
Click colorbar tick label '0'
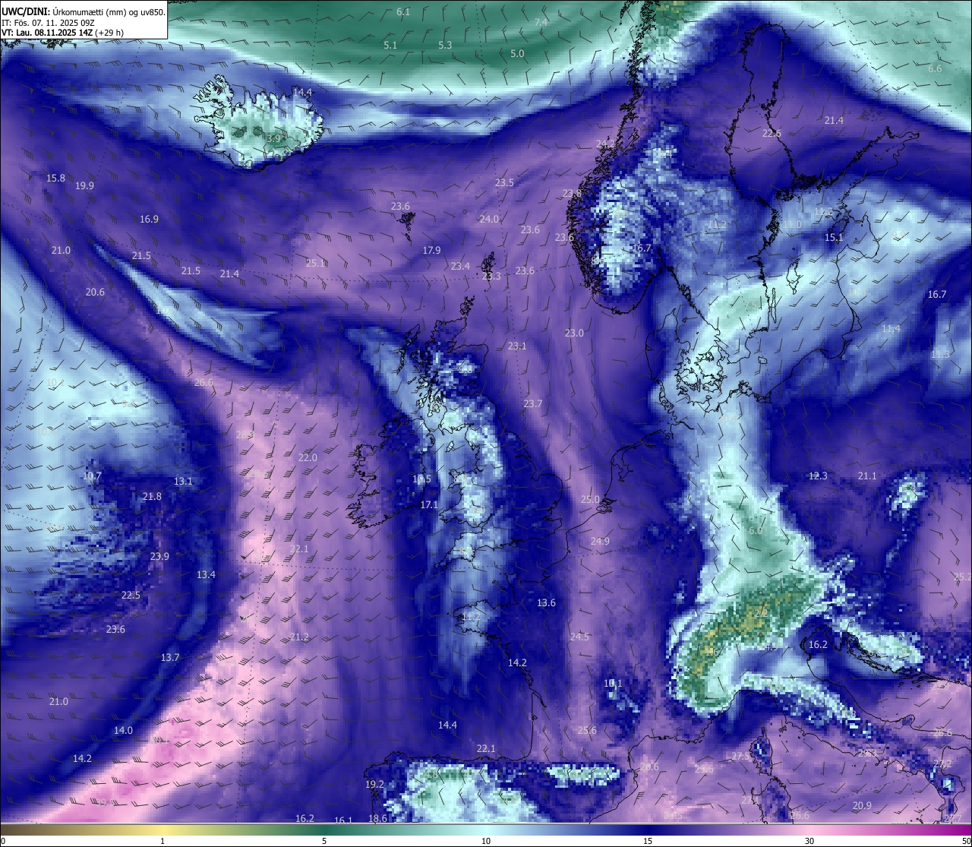coord(2,841)
